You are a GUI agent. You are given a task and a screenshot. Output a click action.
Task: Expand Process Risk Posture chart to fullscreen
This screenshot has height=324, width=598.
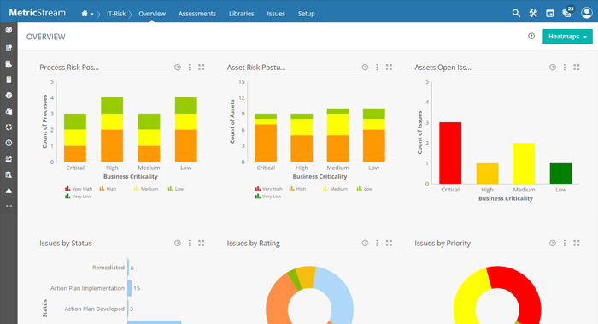202,68
